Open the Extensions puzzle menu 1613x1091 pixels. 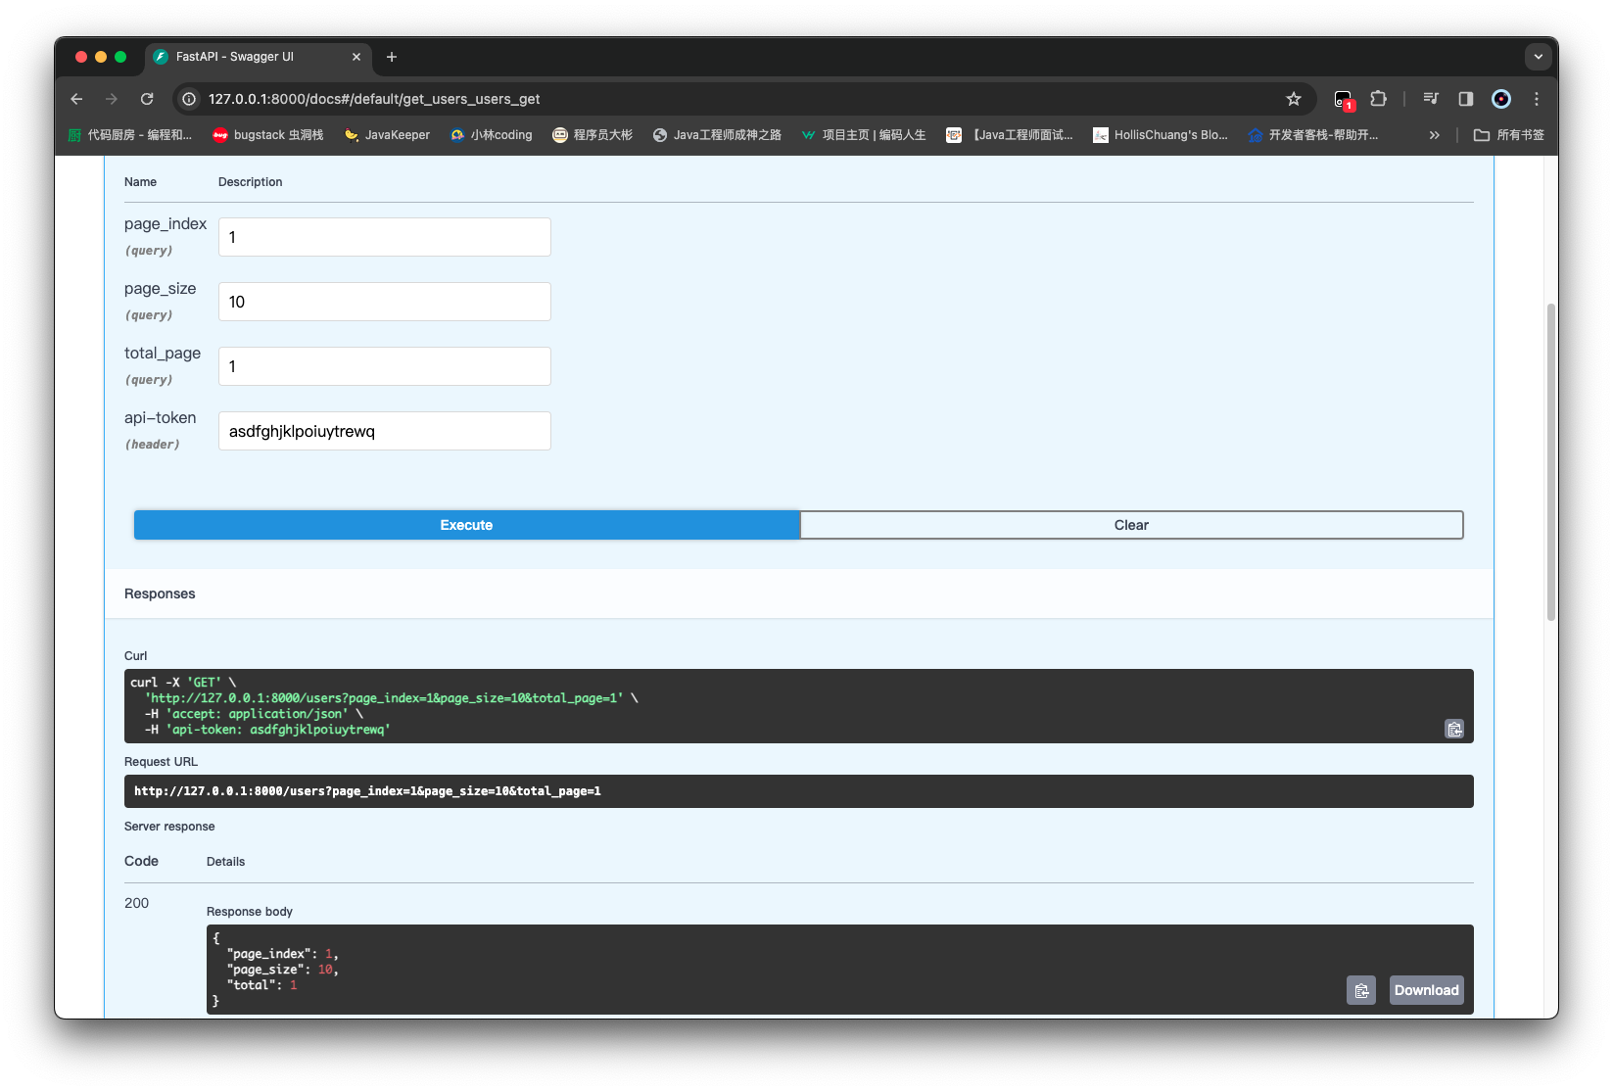click(1379, 99)
